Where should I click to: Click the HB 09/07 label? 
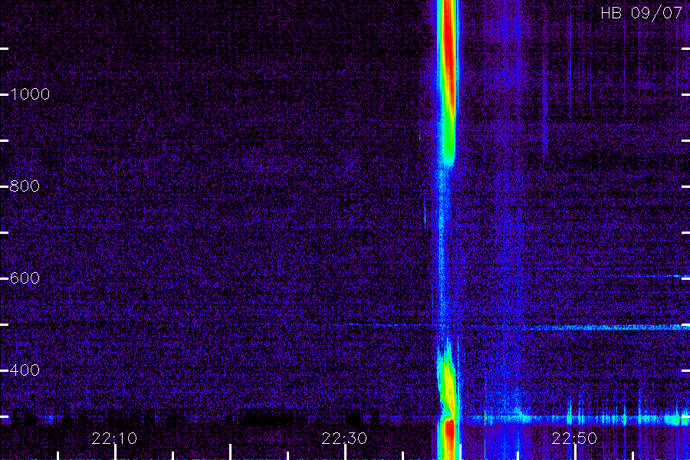(x=641, y=13)
